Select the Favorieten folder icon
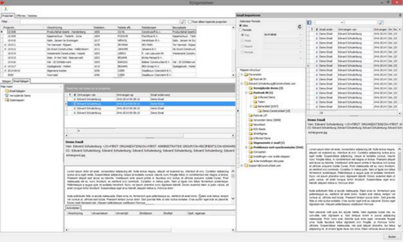403x242 pixels. [246, 75]
